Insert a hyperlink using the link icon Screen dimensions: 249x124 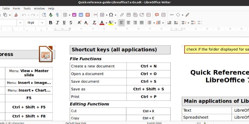coord(122,15)
